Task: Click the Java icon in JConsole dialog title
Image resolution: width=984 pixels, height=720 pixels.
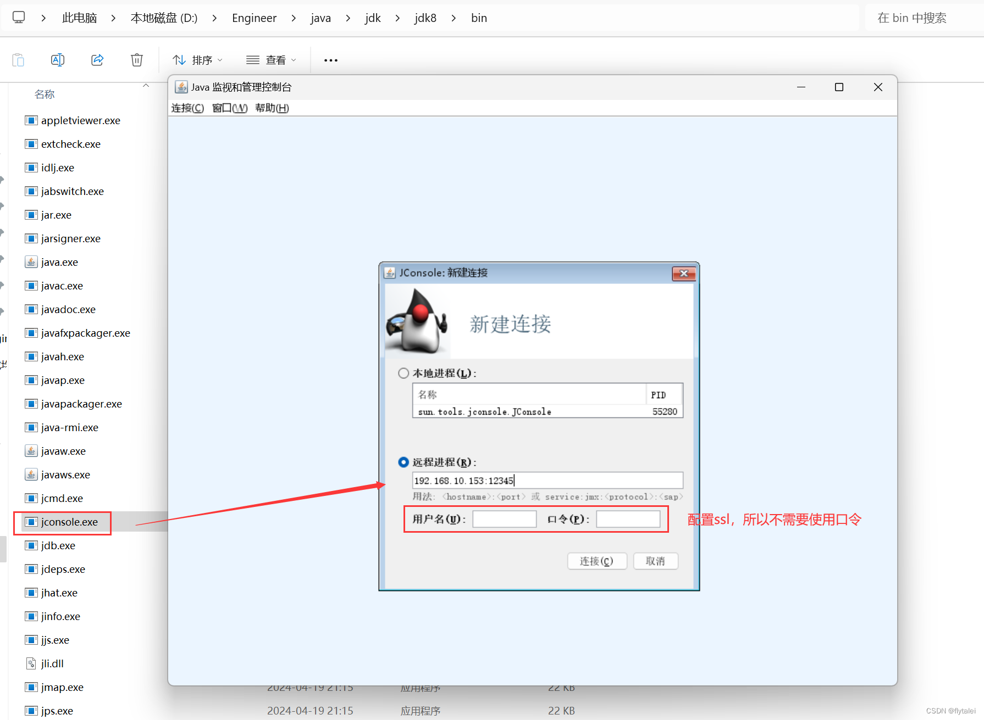Action: [x=390, y=273]
